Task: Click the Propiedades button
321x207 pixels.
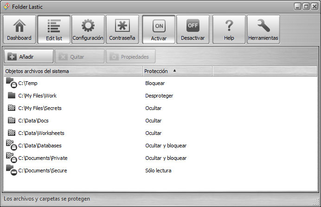Action: click(x=131, y=56)
